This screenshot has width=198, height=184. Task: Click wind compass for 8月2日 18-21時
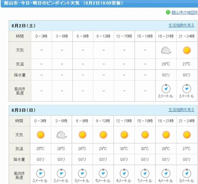pos(166,88)
